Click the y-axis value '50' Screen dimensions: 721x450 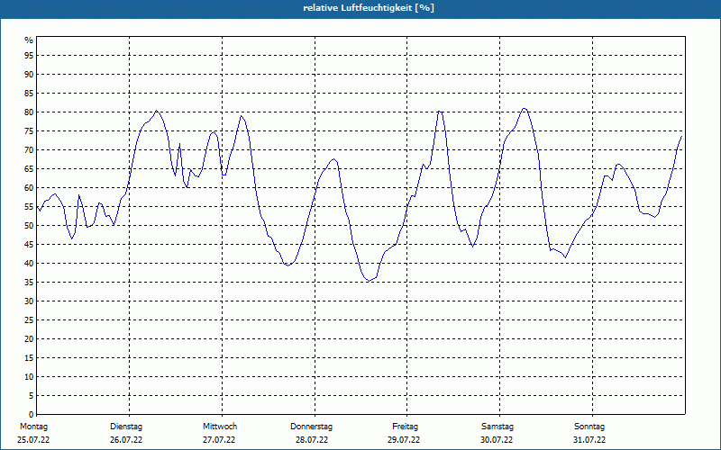29,226
